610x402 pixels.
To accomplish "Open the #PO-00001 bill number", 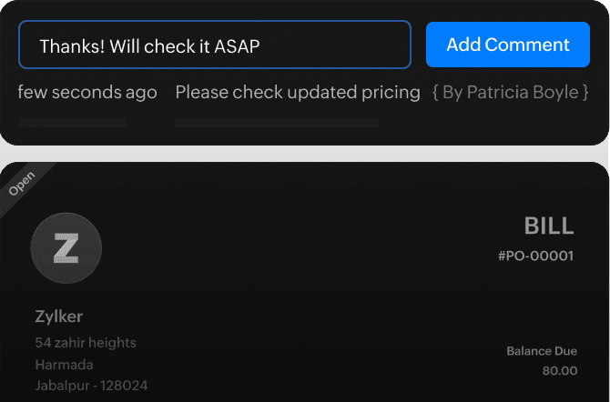I will (x=536, y=256).
